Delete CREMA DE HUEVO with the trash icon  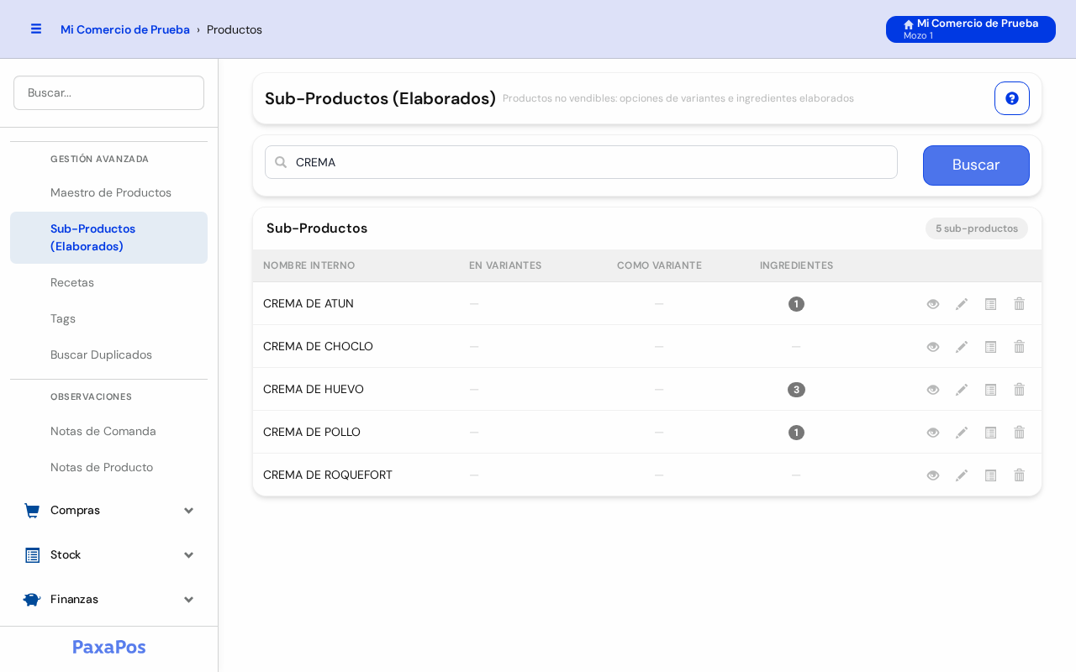[1019, 390]
